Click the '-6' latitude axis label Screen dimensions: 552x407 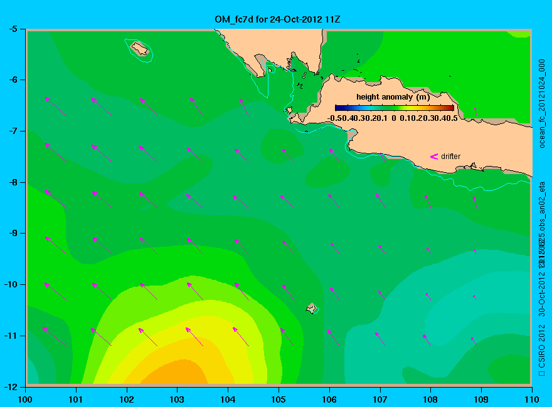(x=13, y=80)
